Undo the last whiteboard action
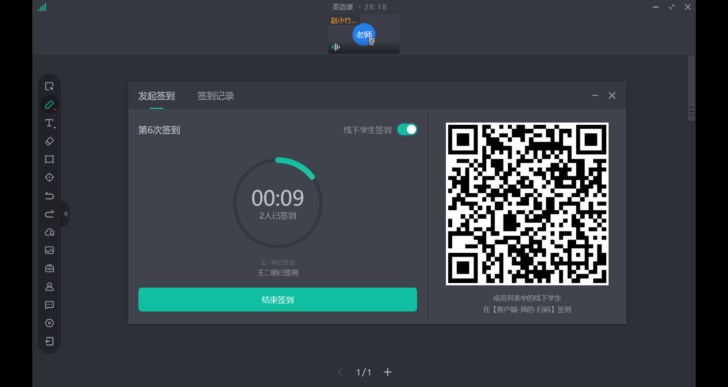The height and width of the screenshot is (387, 728). (x=49, y=196)
